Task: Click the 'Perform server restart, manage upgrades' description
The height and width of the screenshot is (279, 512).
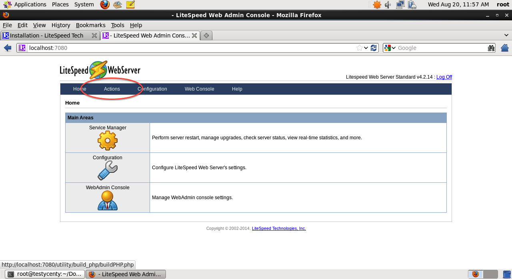Action: coord(257,138)
